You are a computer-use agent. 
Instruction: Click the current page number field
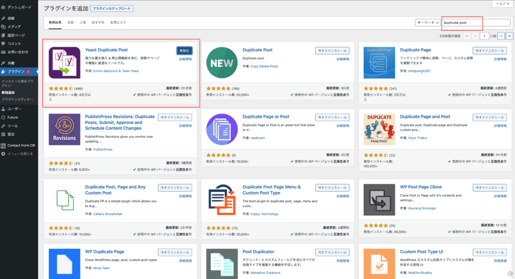pyautogui.click(x=484, y=36)
